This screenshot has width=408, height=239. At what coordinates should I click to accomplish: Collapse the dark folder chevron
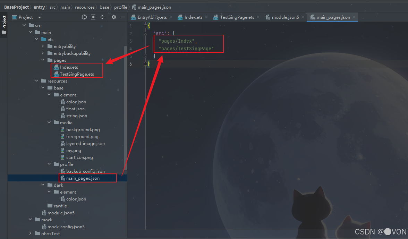click(43, 185)
